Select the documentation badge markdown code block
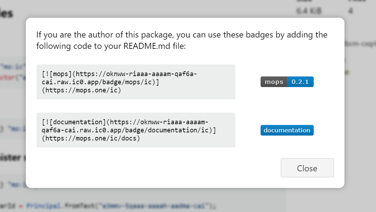 pos(136,130)
